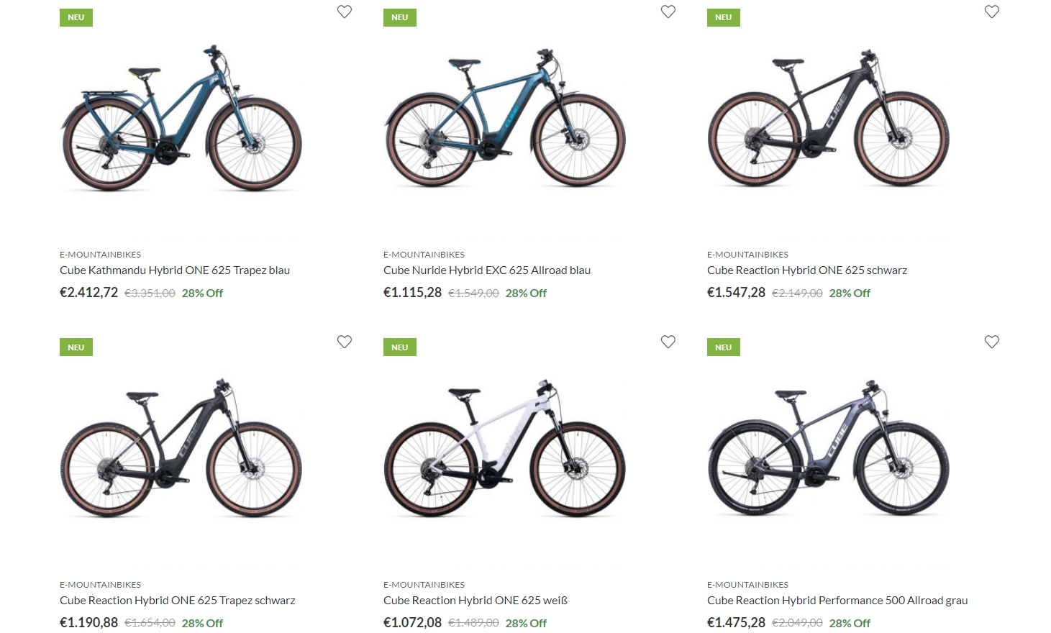Open Cube Reaction Hybrid ONE 625 Trapez schwarz
The height and width of the screenshot is (633, 1051).
(x=178, y=601)
